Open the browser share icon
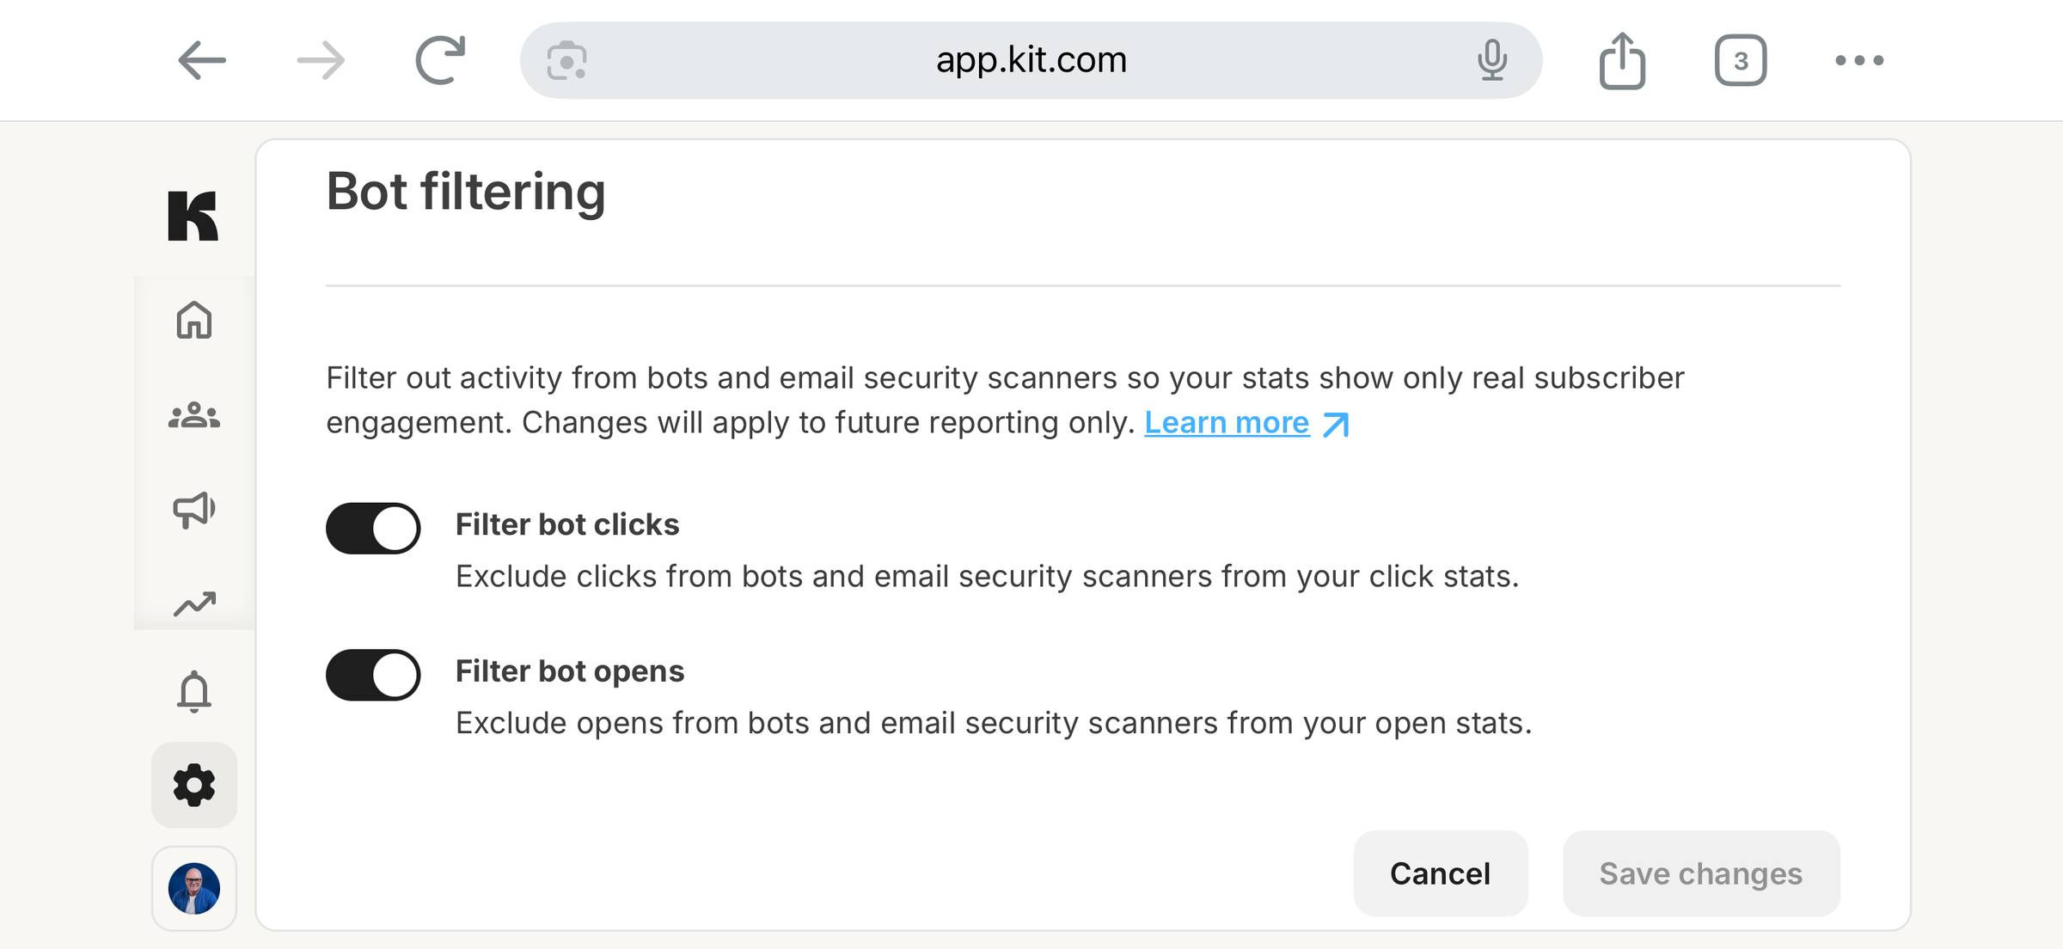The height and width of the screenshot is (949, 2063). (x=1622, y=60)
